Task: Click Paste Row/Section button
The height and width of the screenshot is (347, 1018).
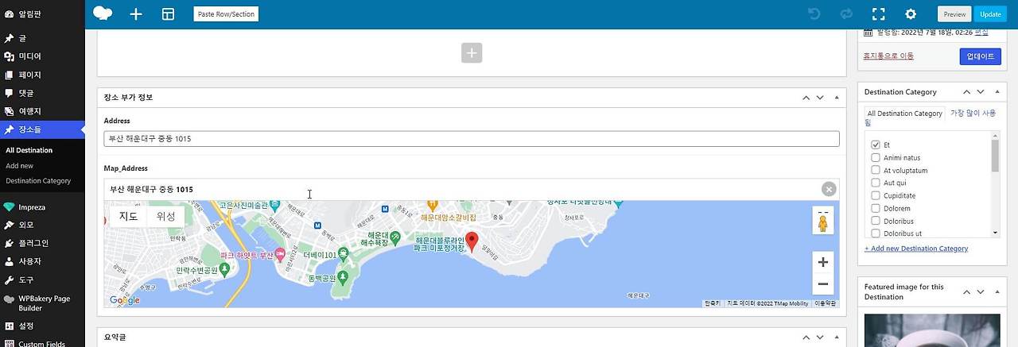Action: 226,14
